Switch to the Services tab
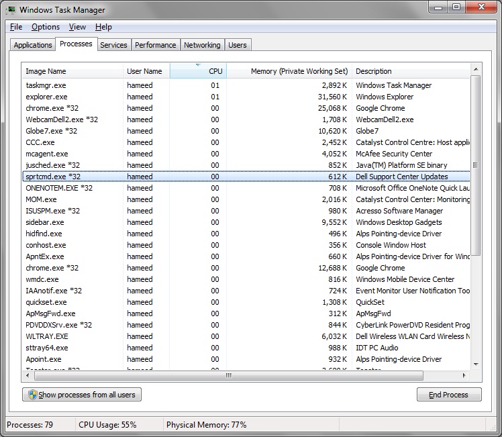The image size is (502, 437). click(x=113, y=45)
